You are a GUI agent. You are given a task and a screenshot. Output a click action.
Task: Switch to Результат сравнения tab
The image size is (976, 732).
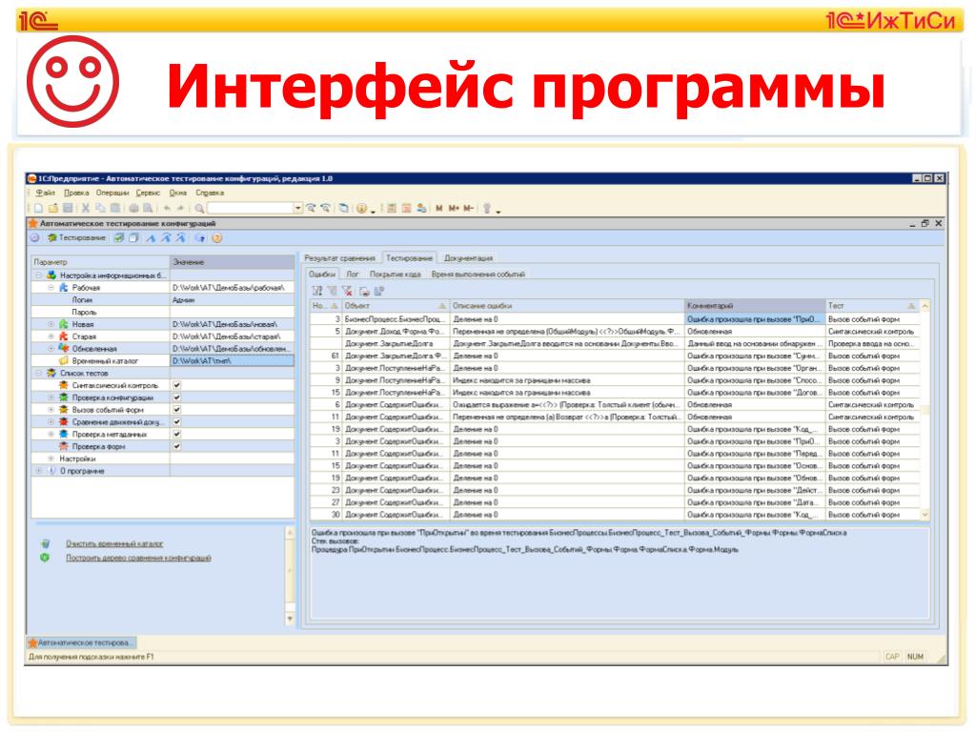tap(340, 257)
